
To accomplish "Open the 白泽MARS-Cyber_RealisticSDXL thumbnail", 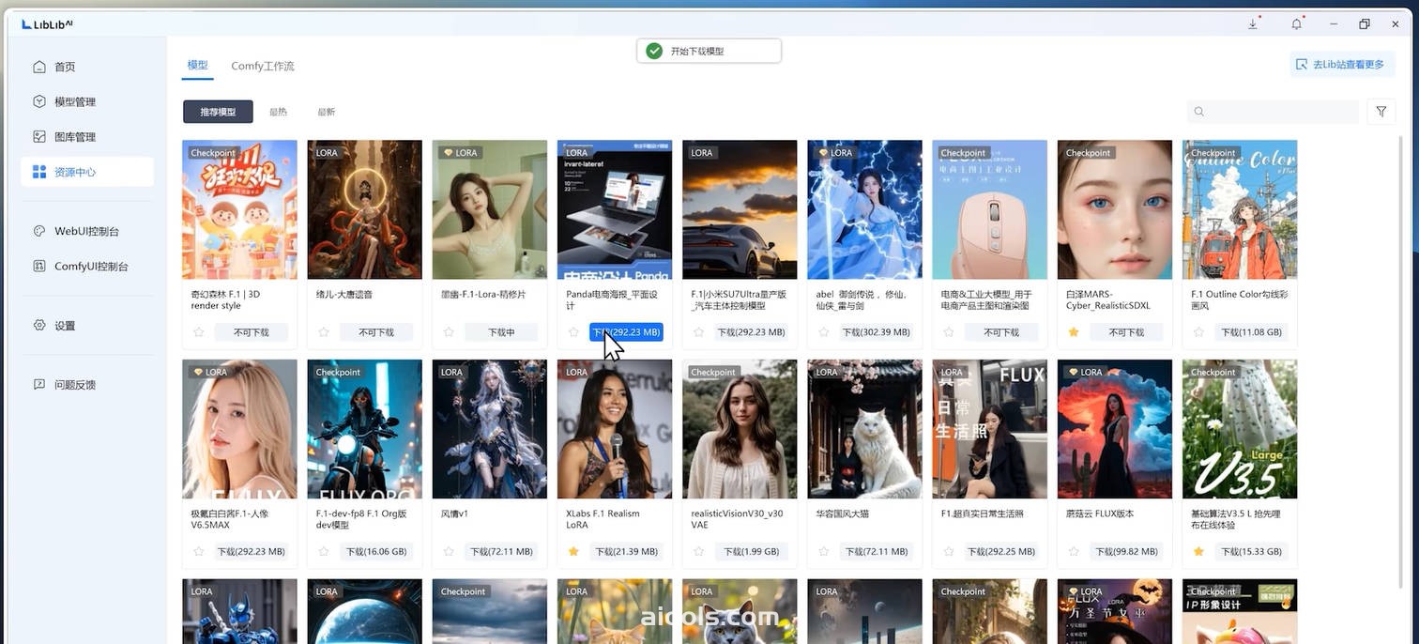I will pos(1115,209).
